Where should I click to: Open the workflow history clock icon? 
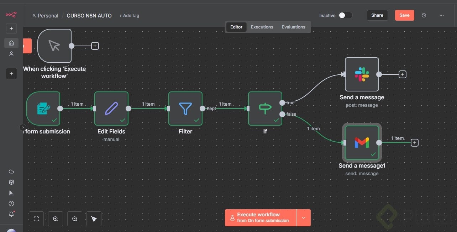coord(424,15)
